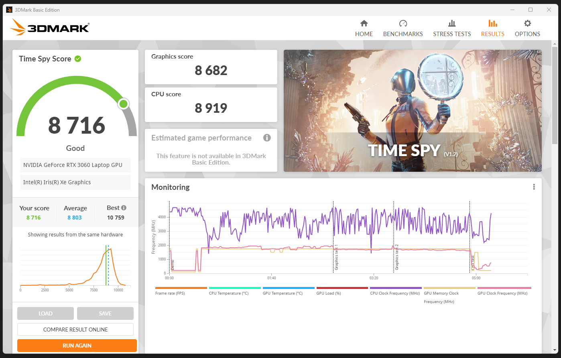Switch to the BENCHMARKS tab
Screen dimensions: 561x358
point(403,28)
